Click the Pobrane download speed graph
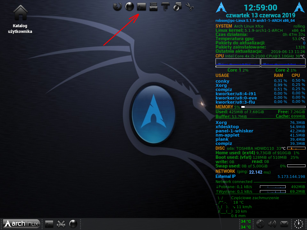 (273, 187)
